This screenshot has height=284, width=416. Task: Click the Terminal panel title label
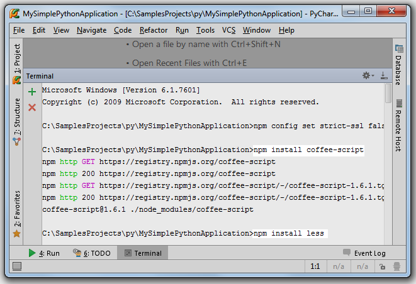click(40, 76)
